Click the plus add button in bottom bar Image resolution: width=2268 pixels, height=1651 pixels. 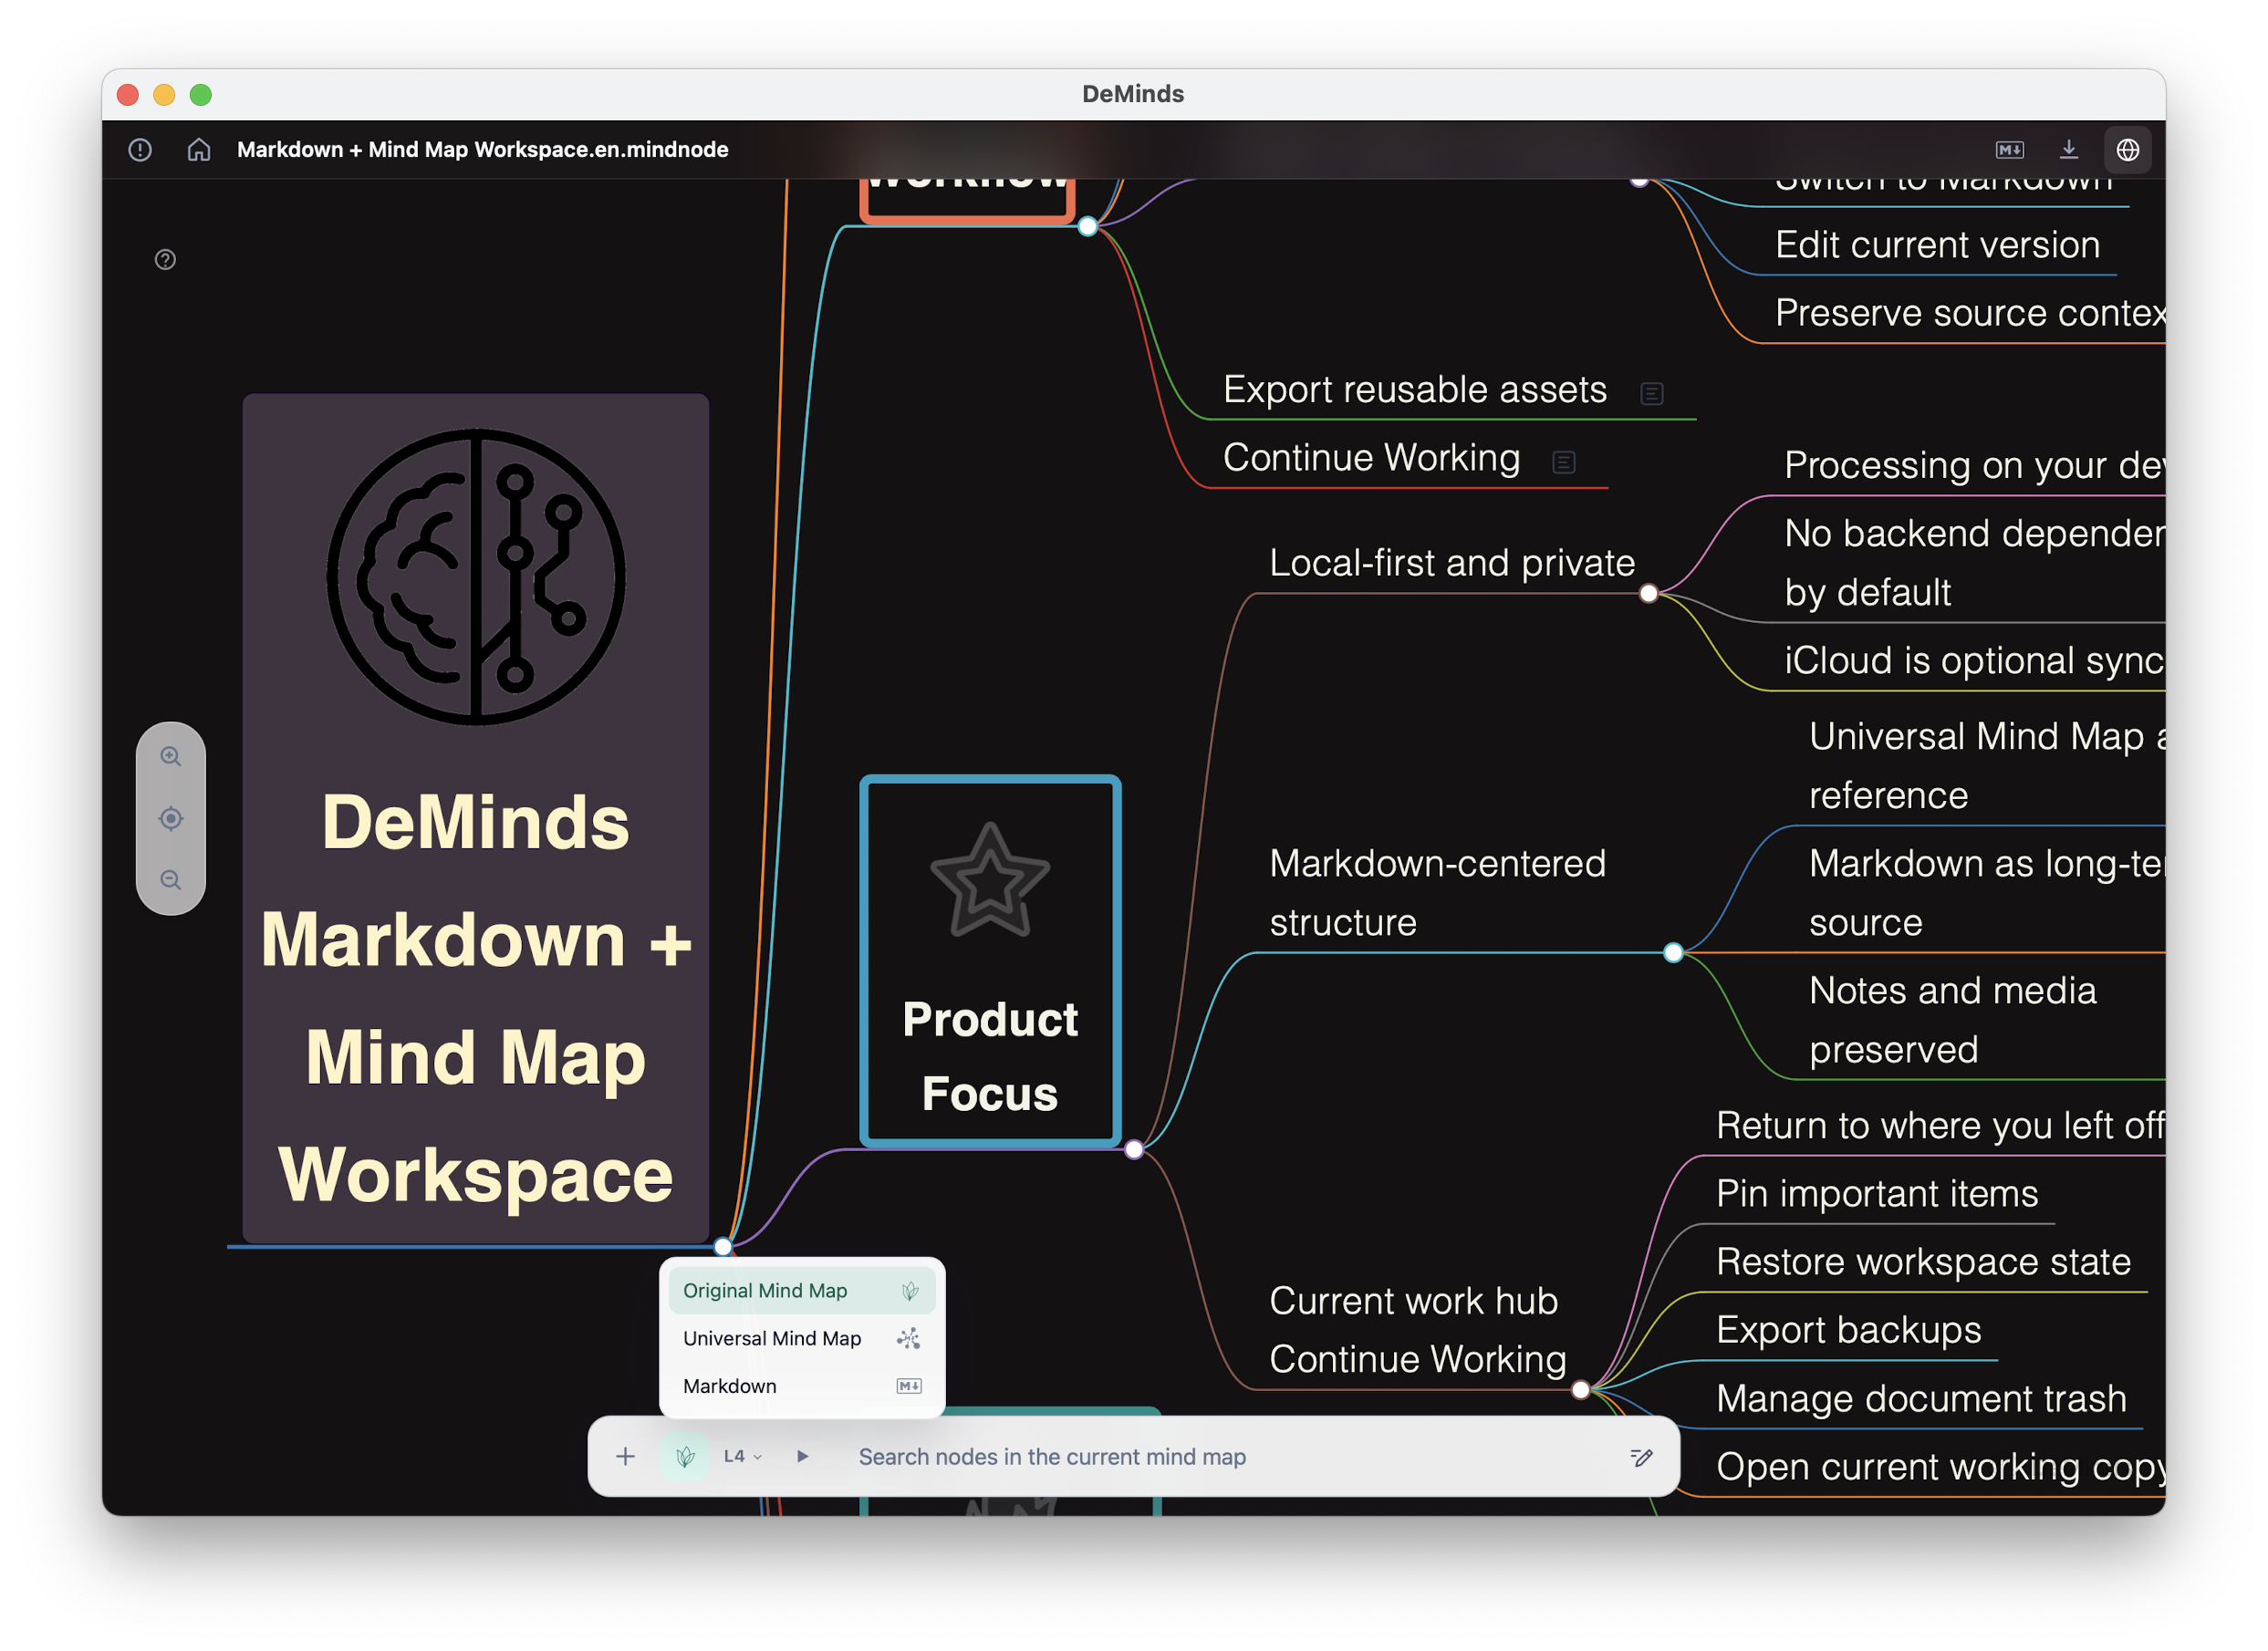[626, 1457]
